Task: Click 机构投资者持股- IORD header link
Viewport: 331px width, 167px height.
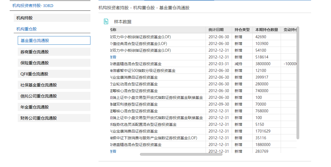Action: pyautogui.click(x=33, y=5)
